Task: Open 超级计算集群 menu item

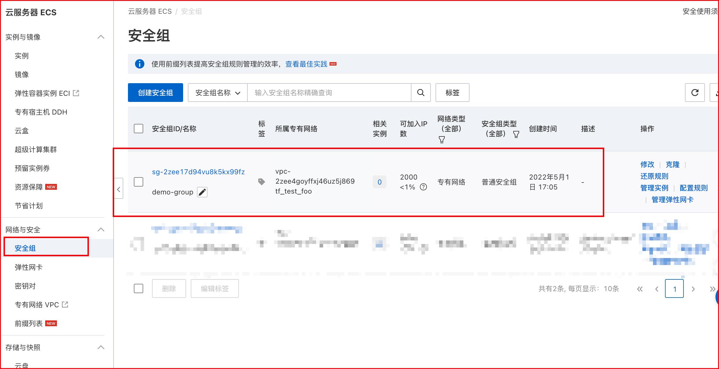Action: 36,149
